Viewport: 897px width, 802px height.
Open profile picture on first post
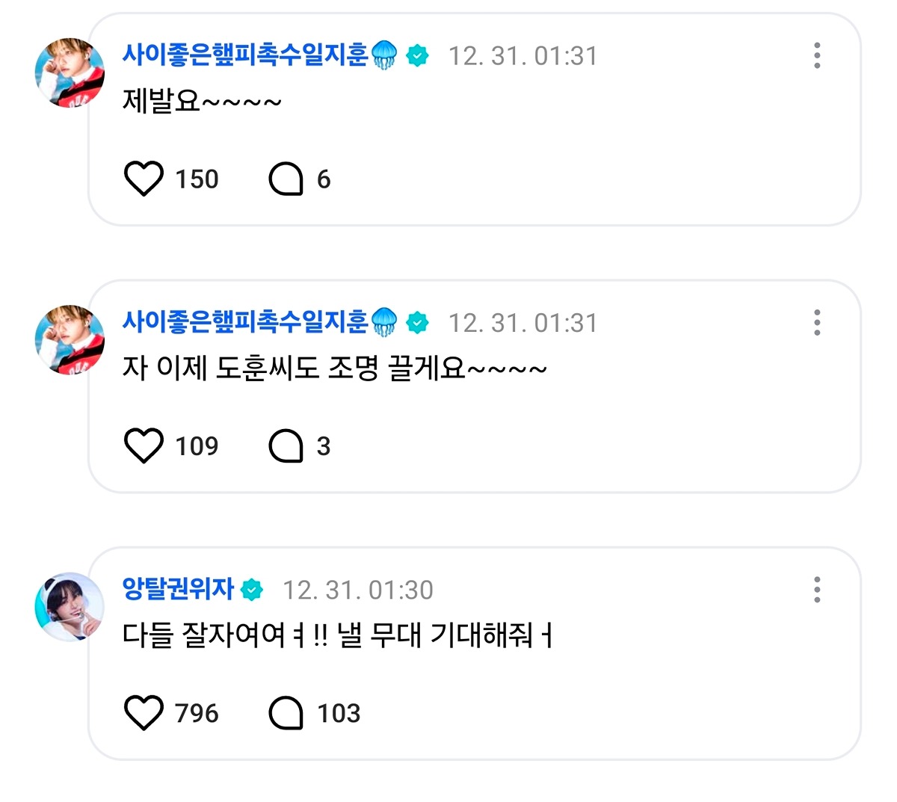tap(70, 73)
